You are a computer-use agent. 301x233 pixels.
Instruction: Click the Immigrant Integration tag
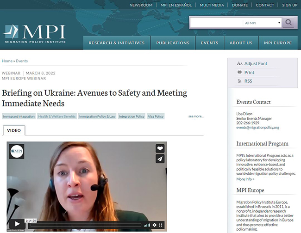19,116
